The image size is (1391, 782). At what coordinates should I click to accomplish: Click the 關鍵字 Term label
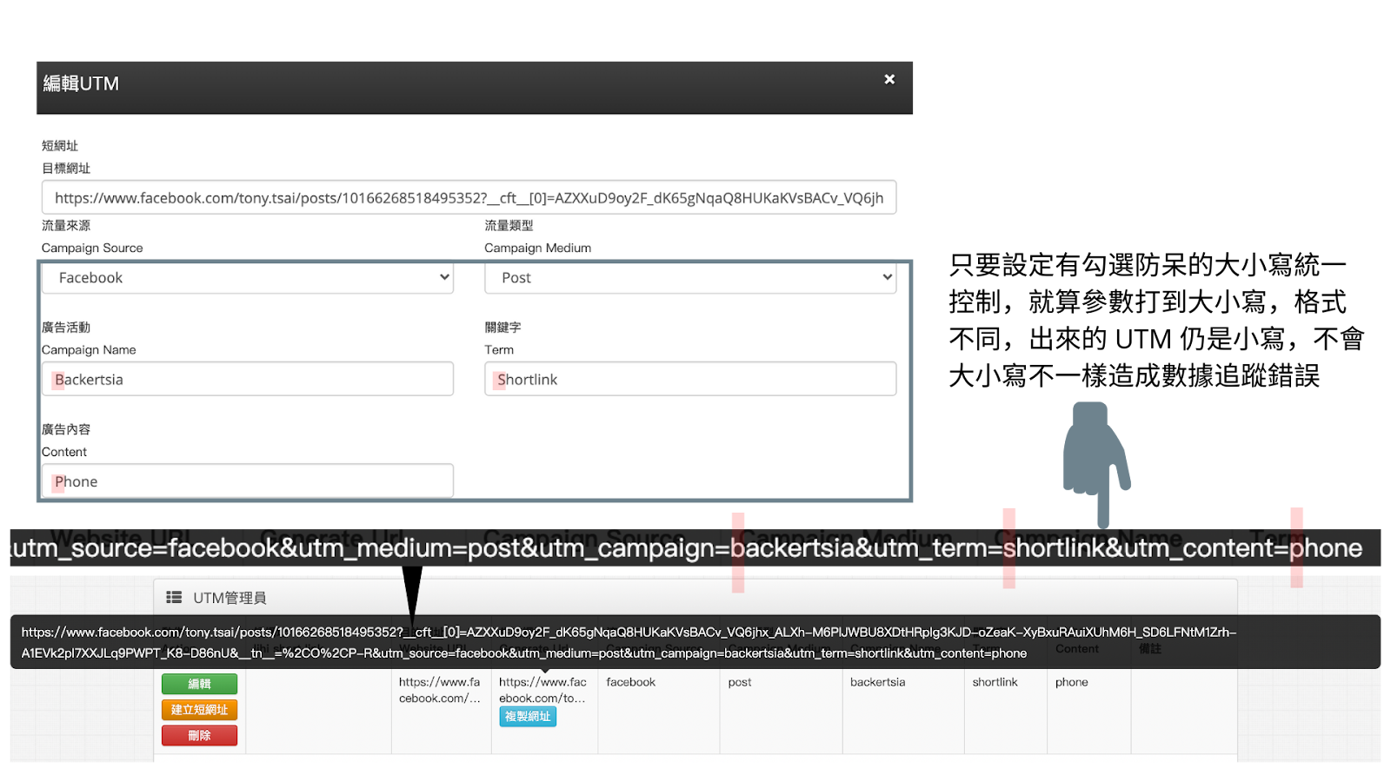tap(502, 339)
